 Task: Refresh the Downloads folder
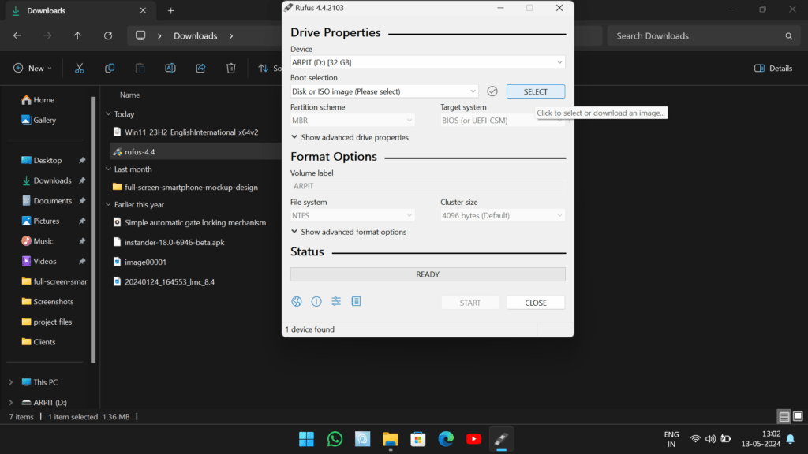point(107,35)
